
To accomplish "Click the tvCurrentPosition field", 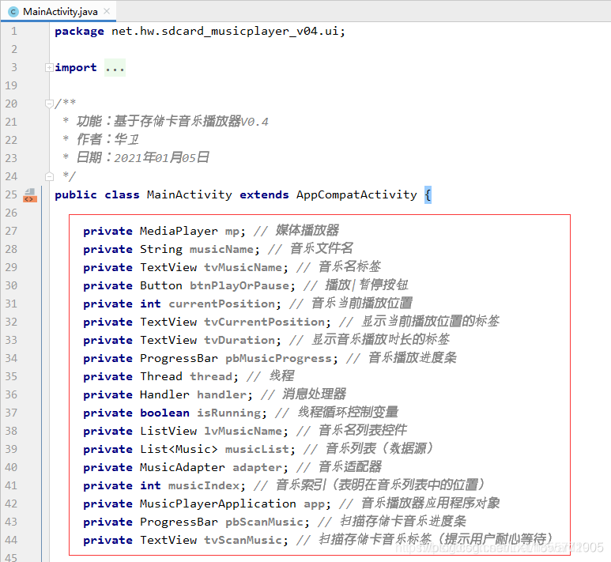I will [x=265, y=322].
